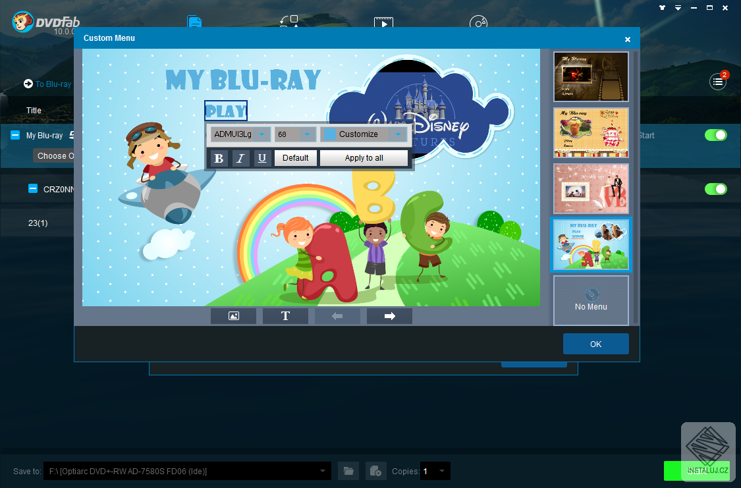This screenshot has height=488, width=741.
Task: Toggle the My Blu-ray row switch
Action: click(x=716, y=135)
